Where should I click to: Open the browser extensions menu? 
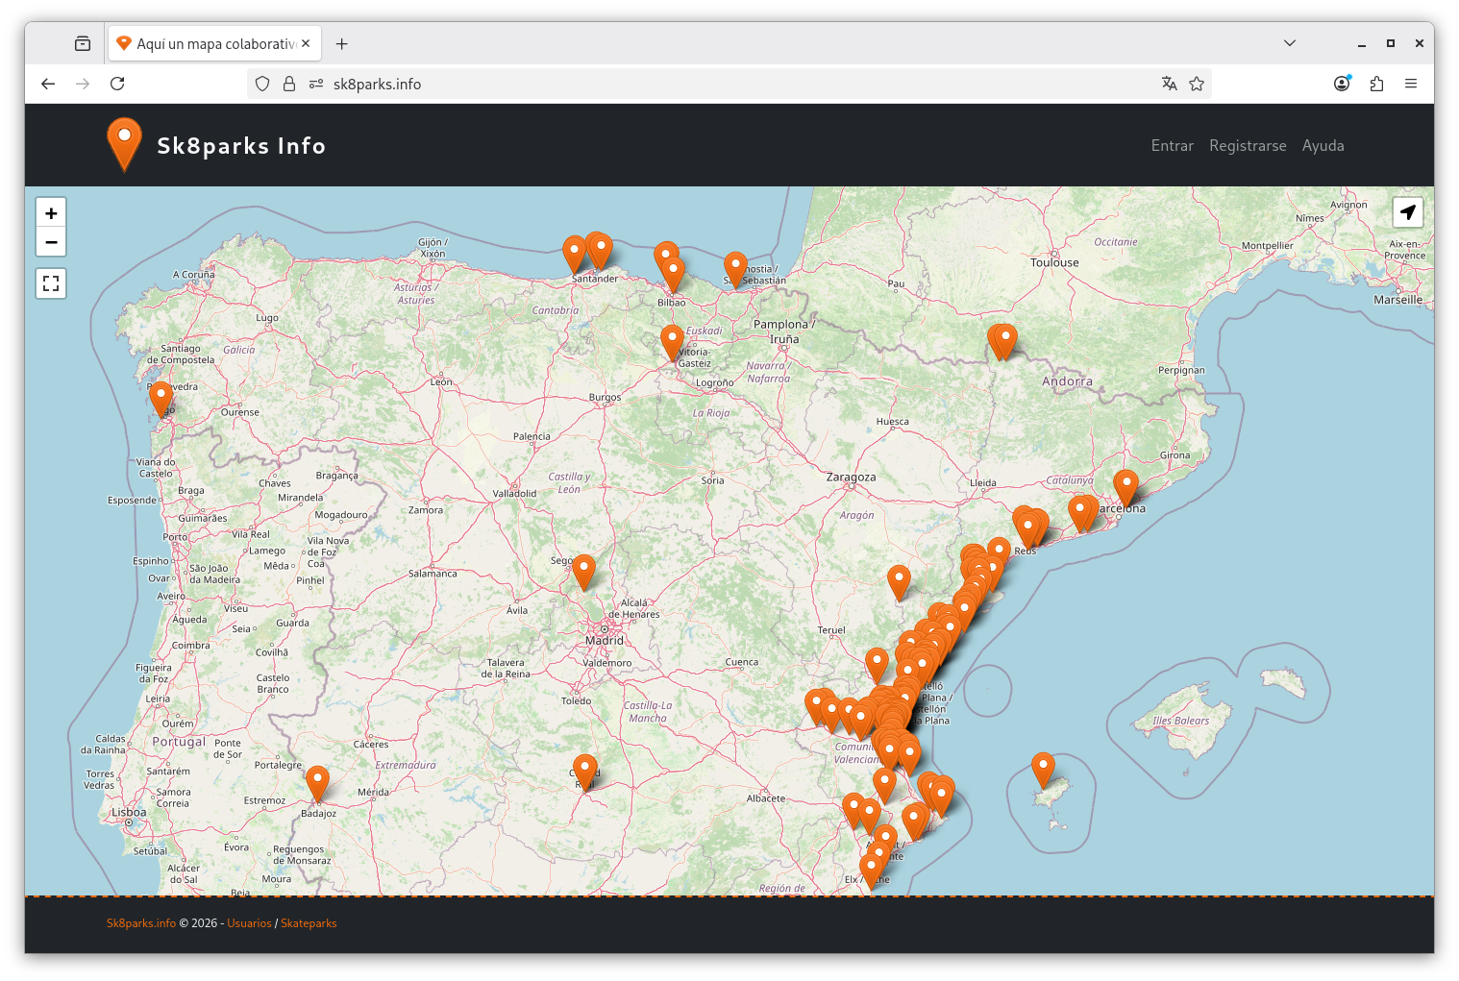[x=1376, y=84]
